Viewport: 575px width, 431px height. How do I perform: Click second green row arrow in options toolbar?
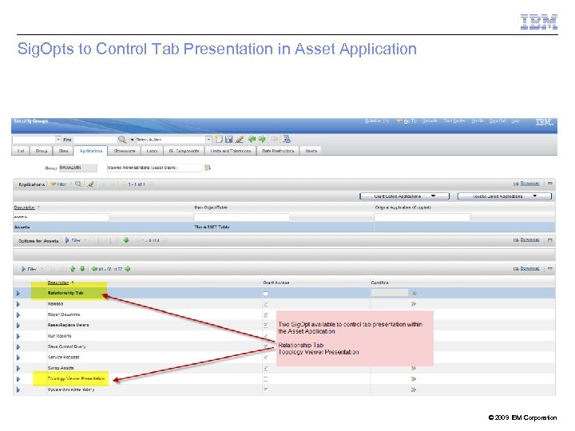(82, 269)
